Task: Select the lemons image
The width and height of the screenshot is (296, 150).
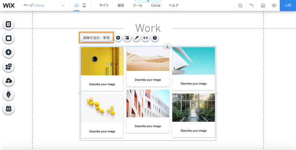Action: click(x=102, y=108)
